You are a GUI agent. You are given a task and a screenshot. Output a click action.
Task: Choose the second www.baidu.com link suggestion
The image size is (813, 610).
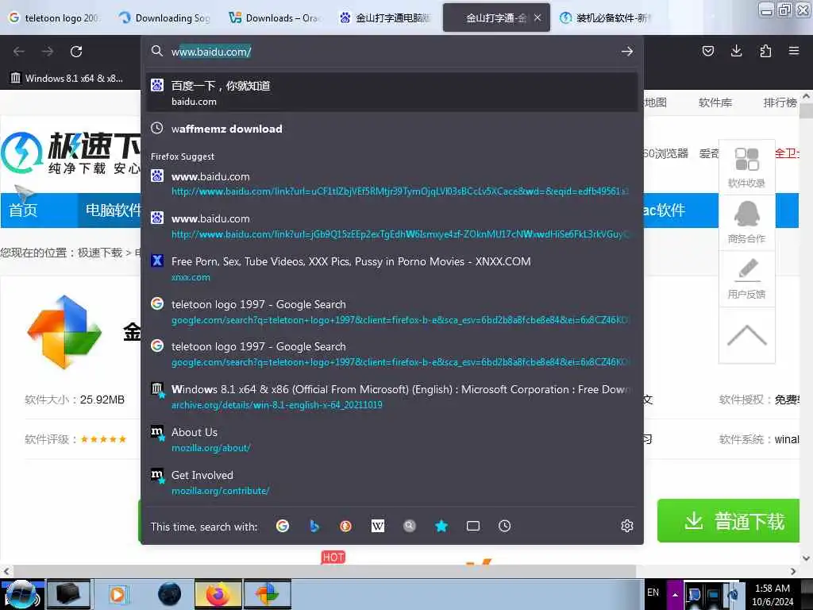click(392, 226)
